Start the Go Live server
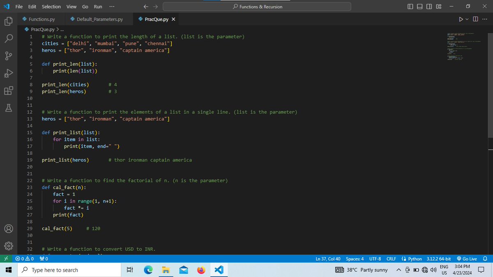The image size is (493, 277). (467, 259)
